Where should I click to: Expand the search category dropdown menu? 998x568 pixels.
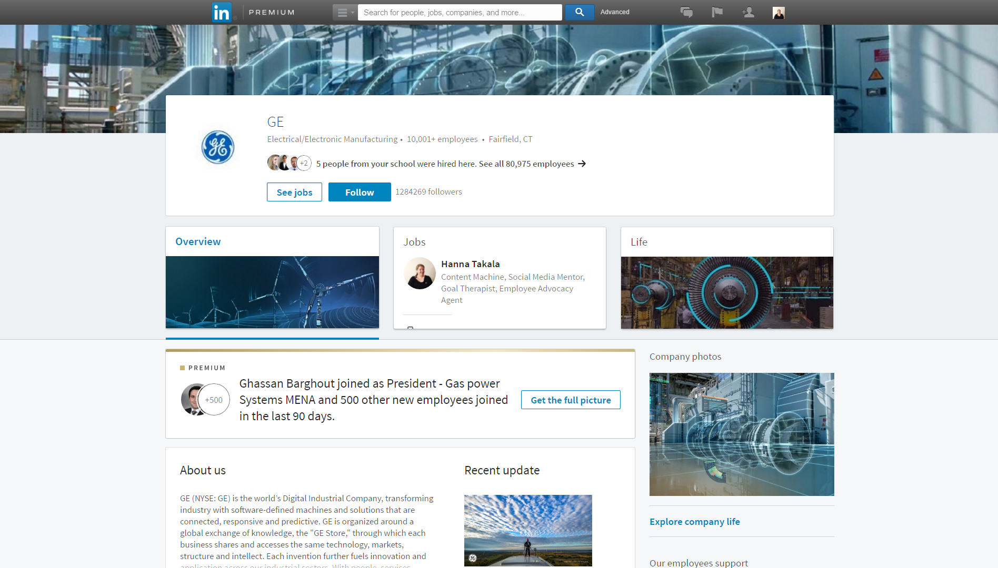(345, 12)
